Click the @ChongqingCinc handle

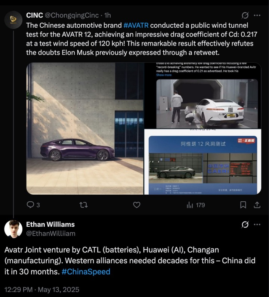[x=72, y=15]
